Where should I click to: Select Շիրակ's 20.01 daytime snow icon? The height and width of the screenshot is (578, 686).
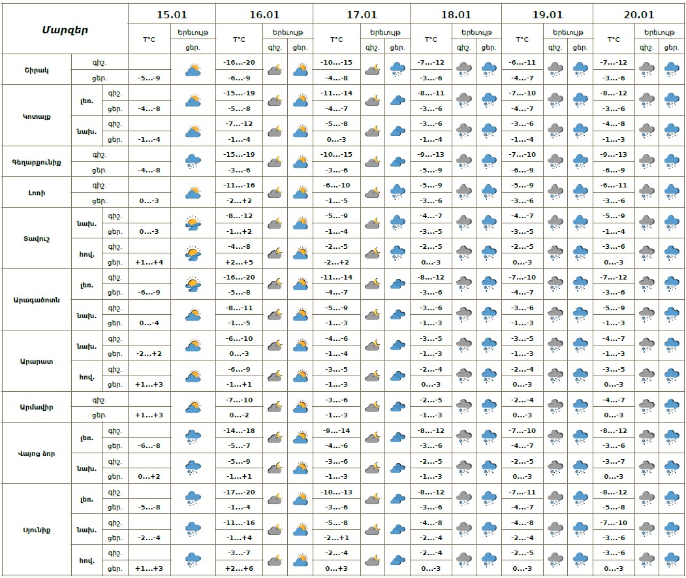coord(671,70)
